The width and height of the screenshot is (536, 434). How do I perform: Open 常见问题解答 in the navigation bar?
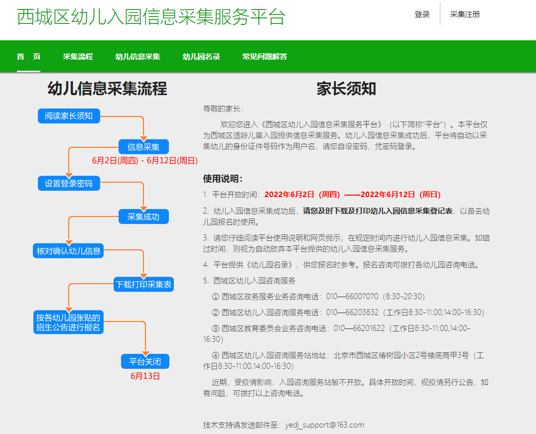(265, 57)
